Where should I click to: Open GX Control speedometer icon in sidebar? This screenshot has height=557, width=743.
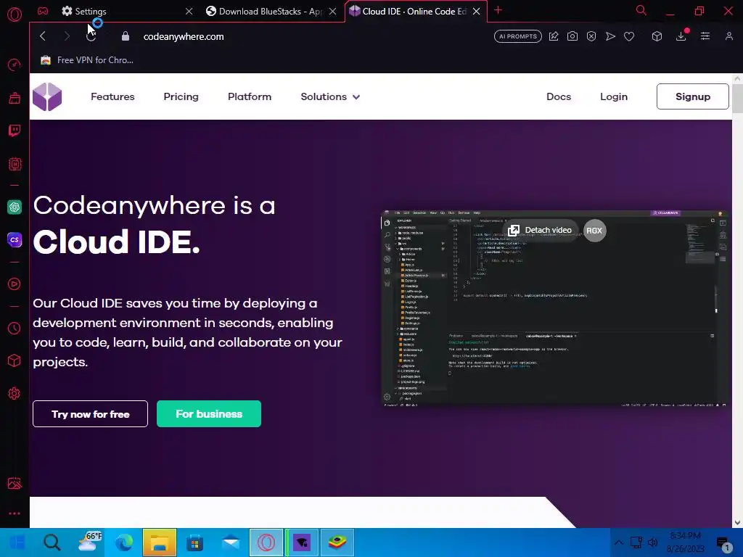(x=15, y=65)
